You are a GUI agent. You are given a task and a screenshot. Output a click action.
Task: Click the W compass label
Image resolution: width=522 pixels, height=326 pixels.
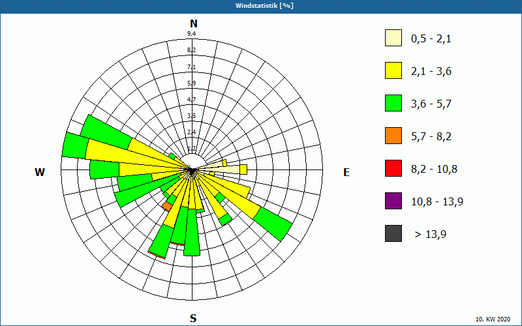pos(40,172)
